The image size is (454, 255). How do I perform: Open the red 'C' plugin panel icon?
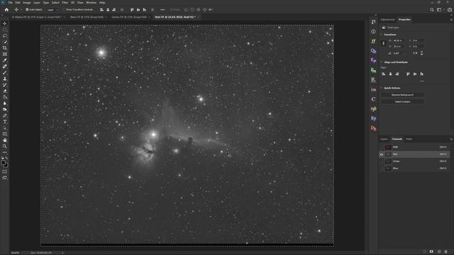[373, 99]
